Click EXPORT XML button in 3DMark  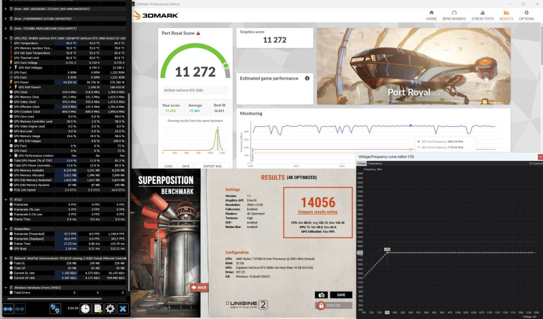(x=212, y=166)
